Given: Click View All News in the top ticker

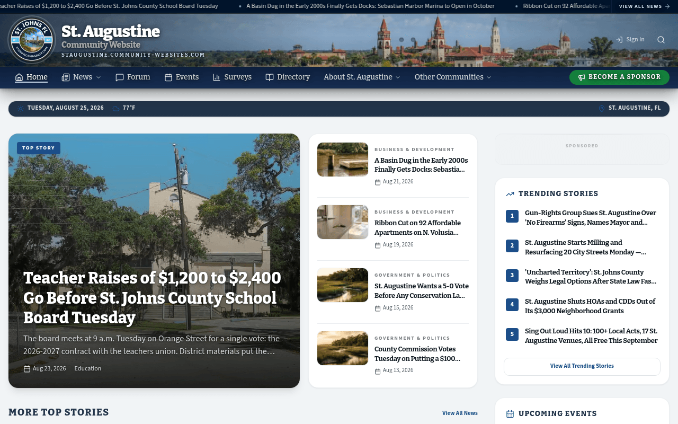Looking at the screenshot, I should (645, 6).
